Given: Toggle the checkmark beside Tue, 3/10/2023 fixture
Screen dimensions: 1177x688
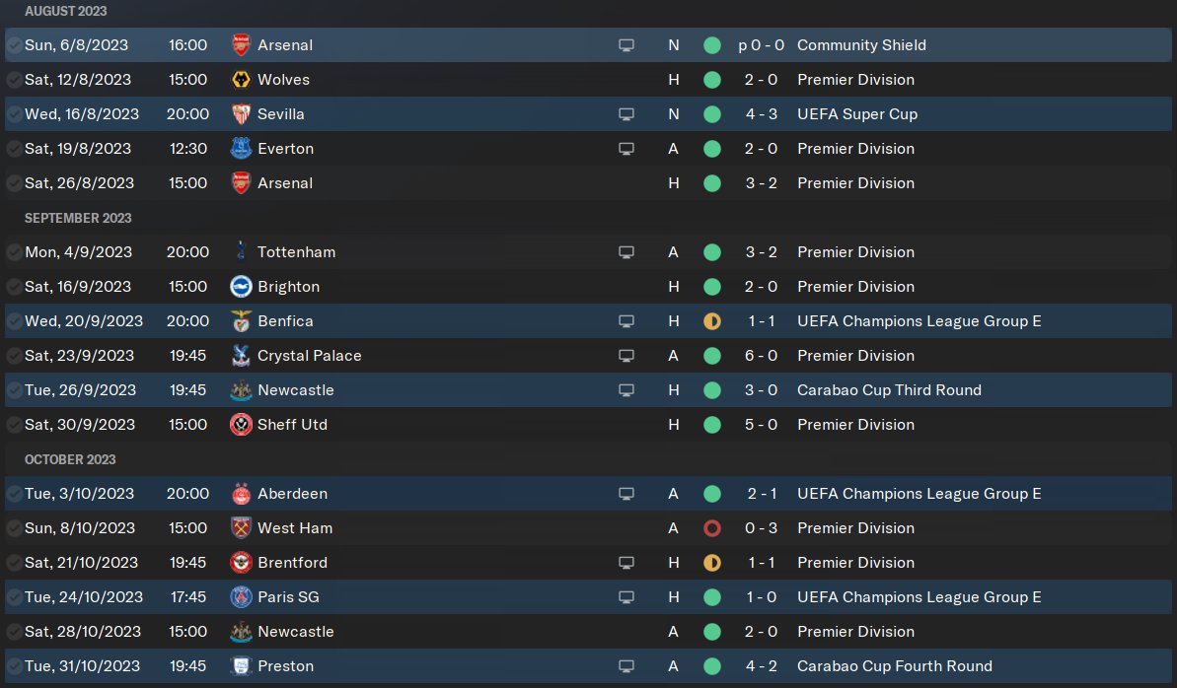Looking at the screenshot, I should (x=14, y=494).
